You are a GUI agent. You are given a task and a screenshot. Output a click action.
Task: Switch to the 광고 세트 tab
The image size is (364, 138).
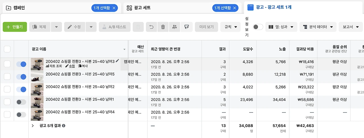[x=183, y=8]
